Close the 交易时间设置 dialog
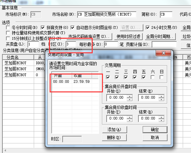 (x=163, y=53)
